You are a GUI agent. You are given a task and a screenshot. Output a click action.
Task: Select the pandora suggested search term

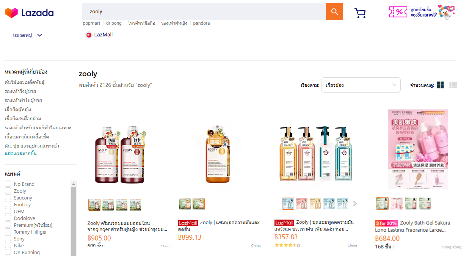(x=201, y=23)
